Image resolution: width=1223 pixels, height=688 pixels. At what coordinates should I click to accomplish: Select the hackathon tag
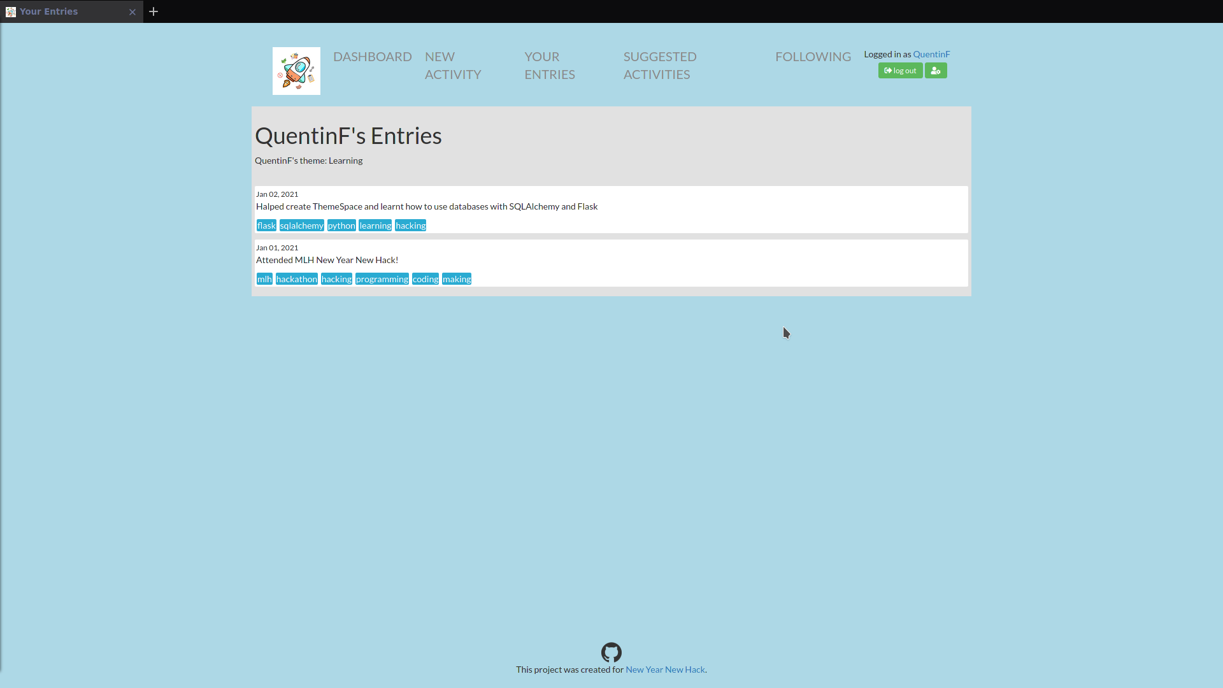tap(296, 279)
